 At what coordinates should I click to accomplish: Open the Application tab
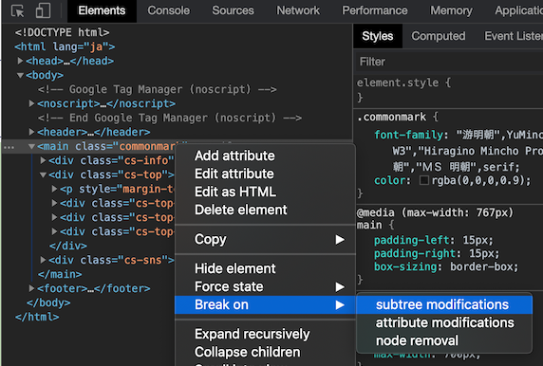tap(518, 10)
